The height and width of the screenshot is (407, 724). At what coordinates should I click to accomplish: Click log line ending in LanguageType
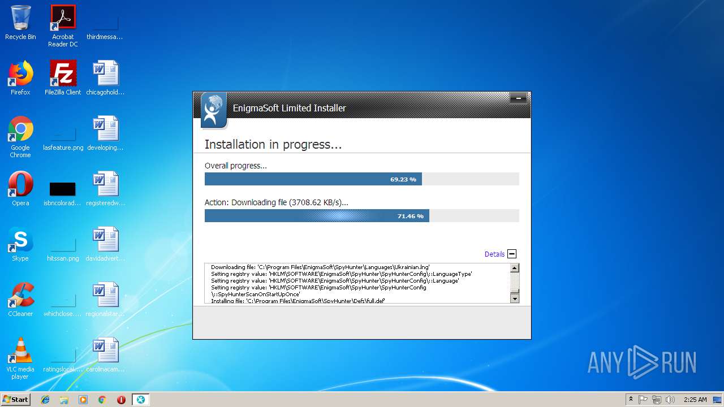coord(342,274)
